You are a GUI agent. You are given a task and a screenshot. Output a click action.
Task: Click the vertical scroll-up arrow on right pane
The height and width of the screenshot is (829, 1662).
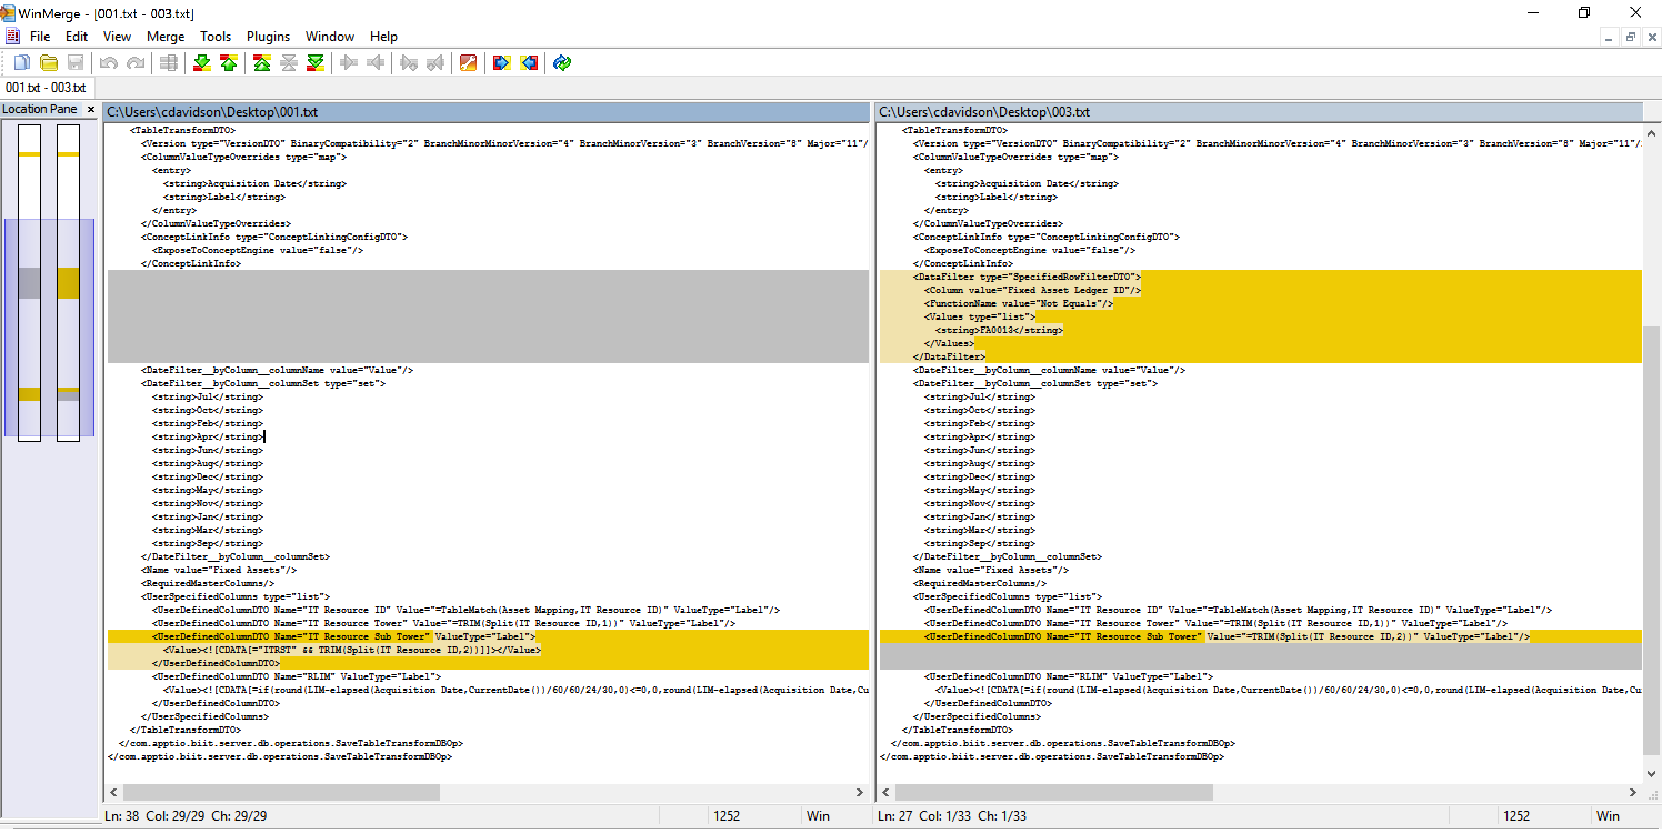(x=1651, y=133)
